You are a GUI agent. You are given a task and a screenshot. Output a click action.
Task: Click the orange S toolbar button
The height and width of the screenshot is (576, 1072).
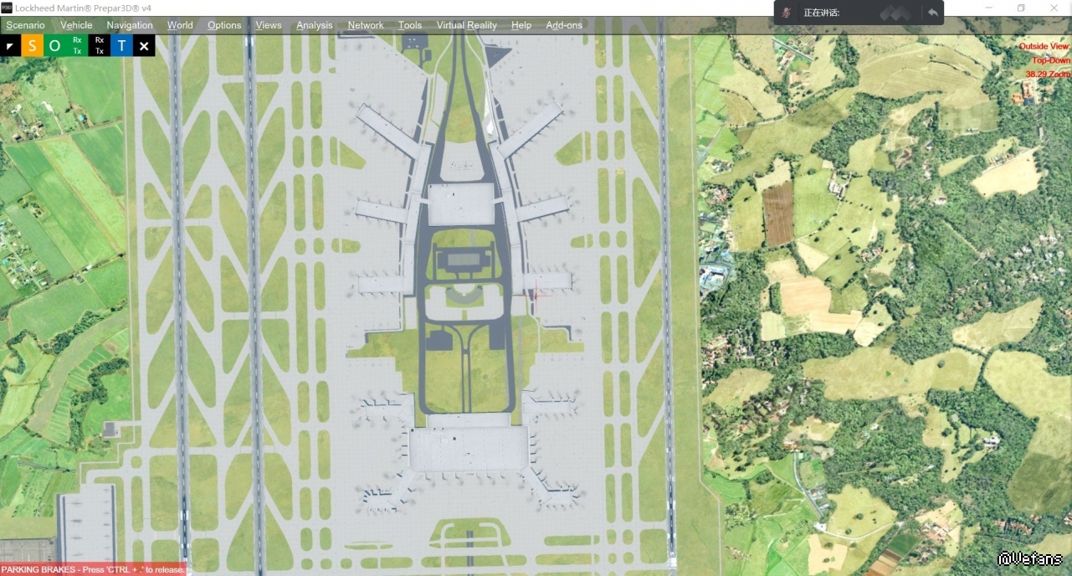point(33,45)
